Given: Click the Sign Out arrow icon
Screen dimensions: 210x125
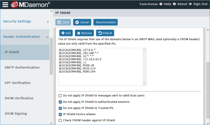Looking at the screenshot, I should tap(190, 4).
